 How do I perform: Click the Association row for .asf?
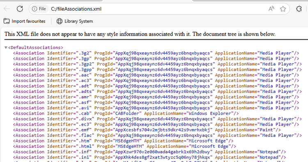click(x=156, y=102)
